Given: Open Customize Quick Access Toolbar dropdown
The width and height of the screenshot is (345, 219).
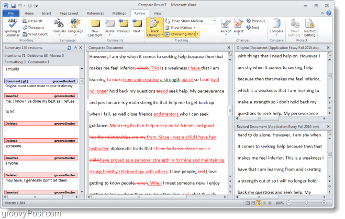Looking at the screenshot, I should (37, 6).
